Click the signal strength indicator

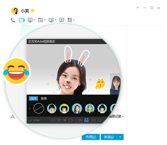coord(30,120)
